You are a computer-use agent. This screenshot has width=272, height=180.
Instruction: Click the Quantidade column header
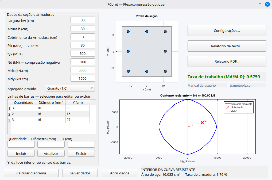coord(24,102)
